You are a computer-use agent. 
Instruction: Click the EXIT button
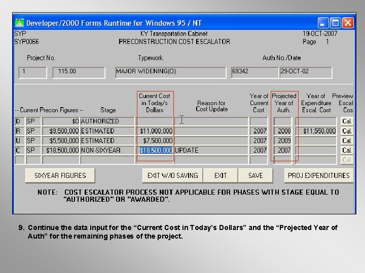click(221, 175)
